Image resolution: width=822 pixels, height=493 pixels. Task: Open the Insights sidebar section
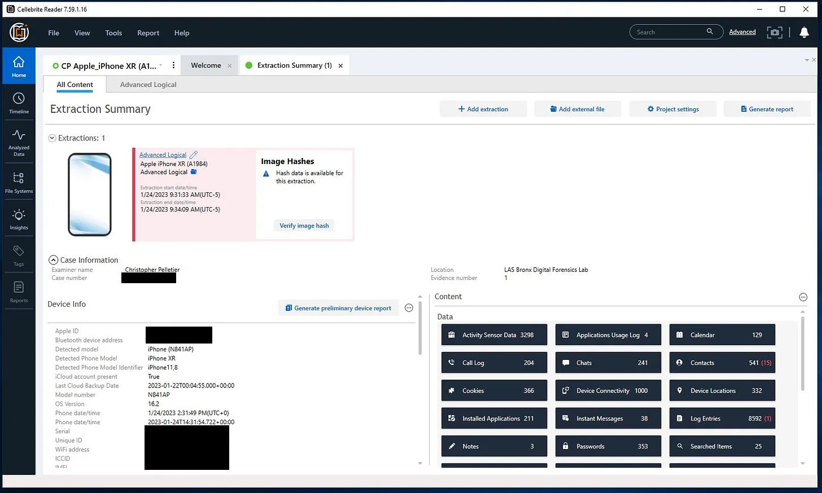tap(19, 219)
